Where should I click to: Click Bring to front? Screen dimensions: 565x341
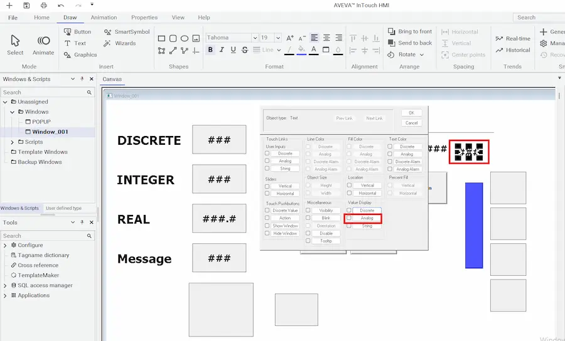[410, 31]
